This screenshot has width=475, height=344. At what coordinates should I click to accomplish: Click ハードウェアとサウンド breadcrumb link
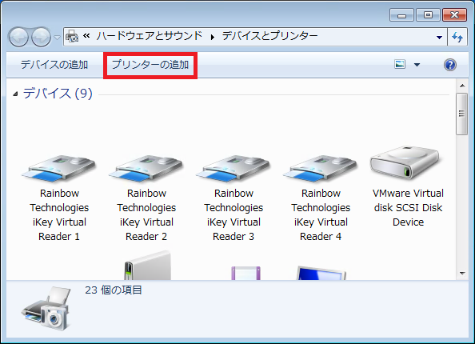(150, 36)
